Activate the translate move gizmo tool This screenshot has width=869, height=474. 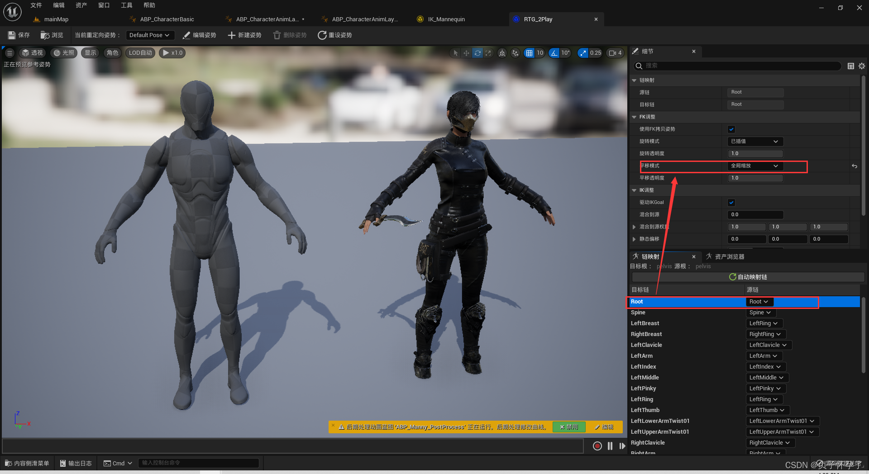click(466, 53)
